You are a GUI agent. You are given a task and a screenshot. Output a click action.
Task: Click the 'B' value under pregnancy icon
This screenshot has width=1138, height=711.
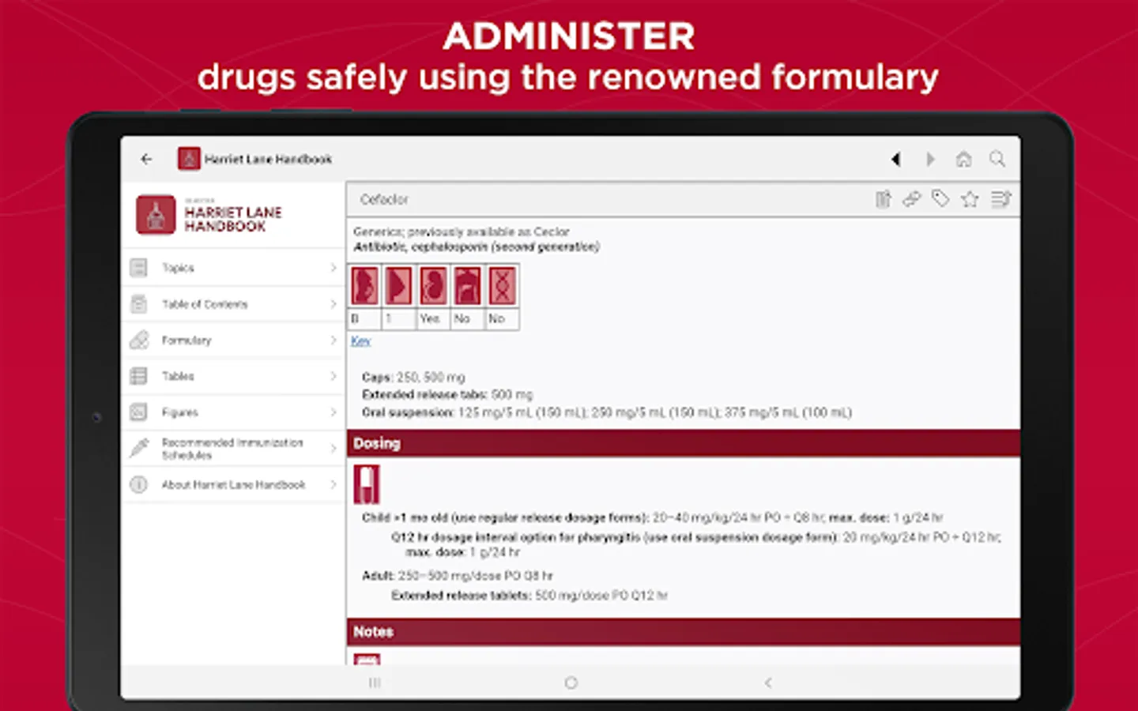tap(355, 318)
